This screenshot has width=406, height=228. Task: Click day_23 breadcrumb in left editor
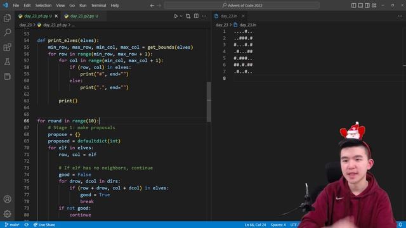point(25,25)
